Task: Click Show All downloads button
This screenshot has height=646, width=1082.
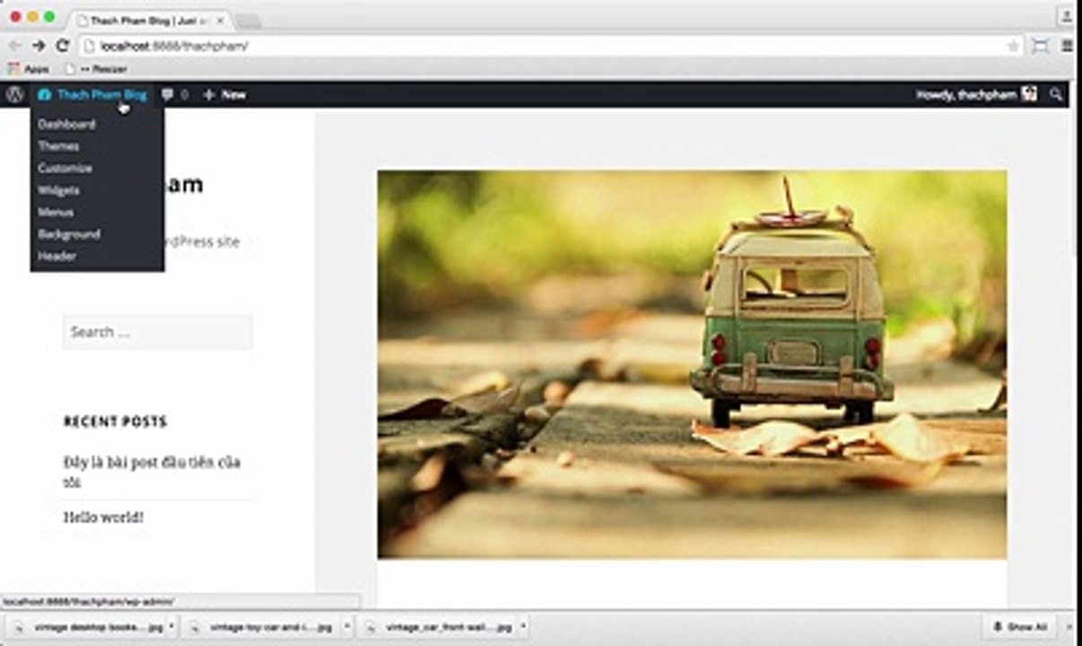Action: (1020, 627)
